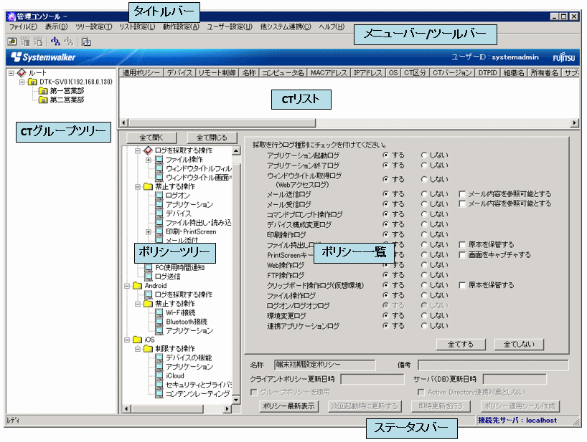Click the leftmost toolbar icon with framed picture

(x=12, y=41)
